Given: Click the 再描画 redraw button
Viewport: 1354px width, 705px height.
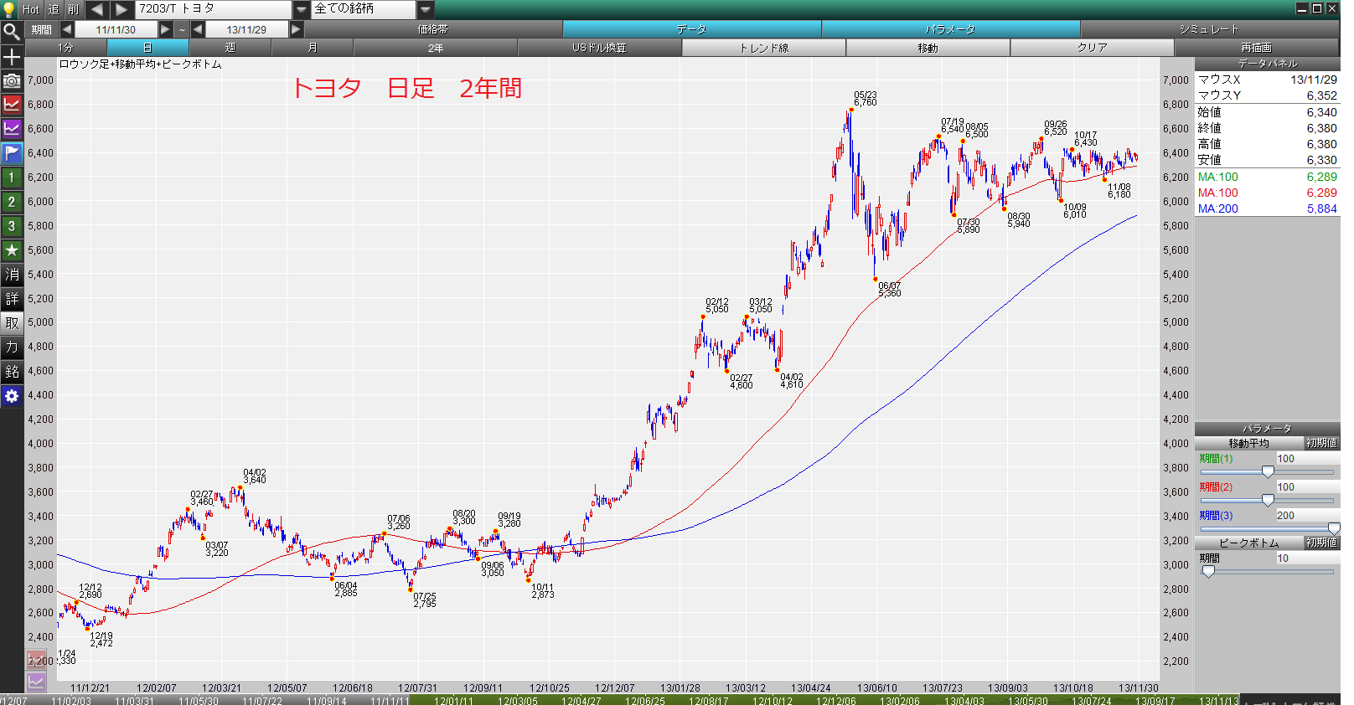Looking at the screenshot, I should click(1256, 48).
